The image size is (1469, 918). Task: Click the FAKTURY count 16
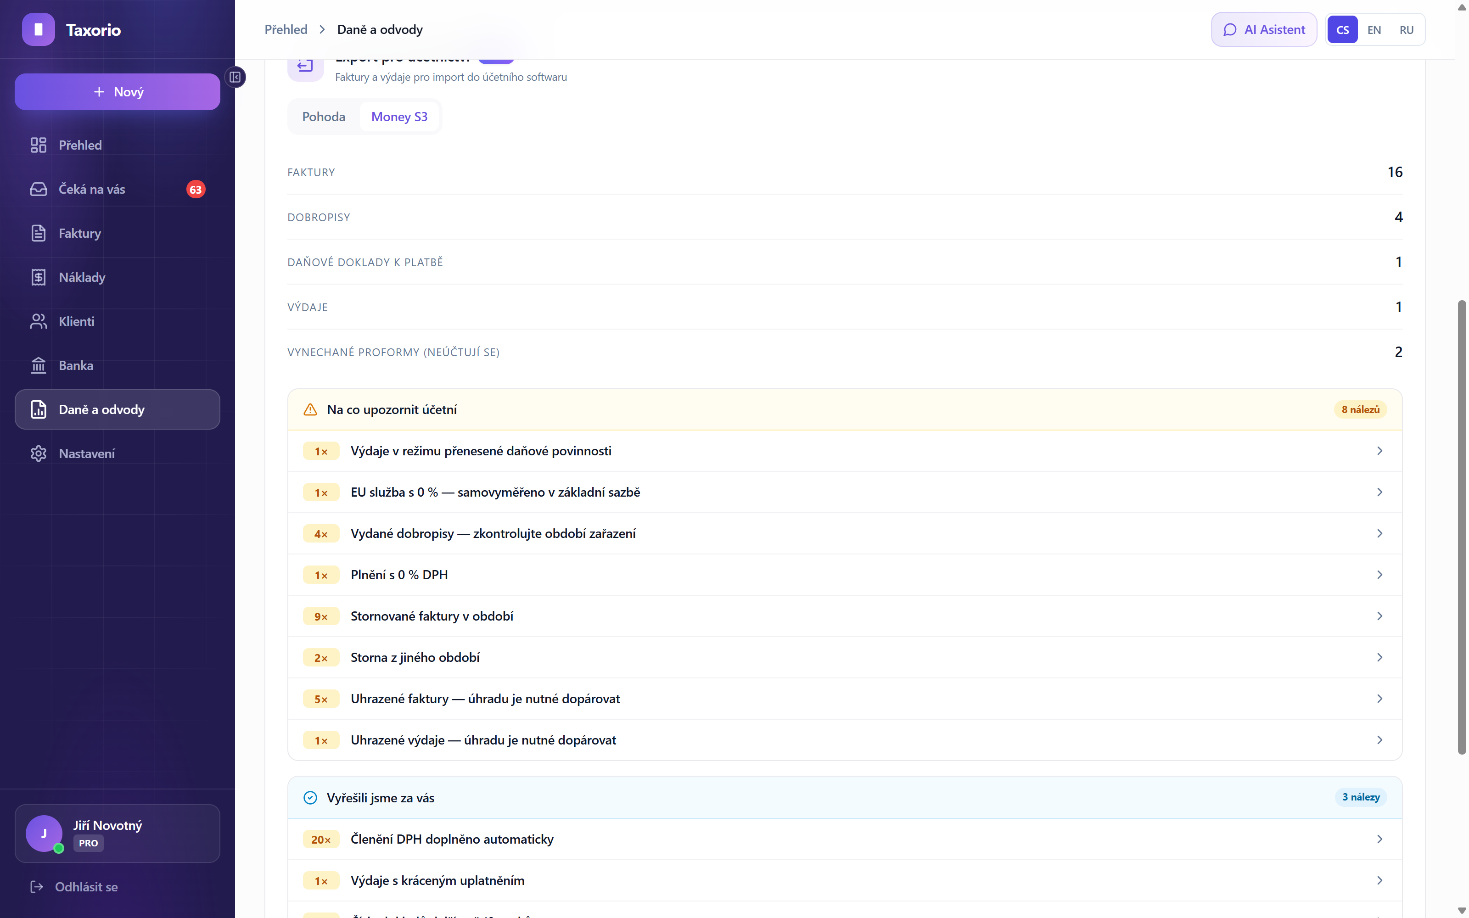[x=1395, y=173]
